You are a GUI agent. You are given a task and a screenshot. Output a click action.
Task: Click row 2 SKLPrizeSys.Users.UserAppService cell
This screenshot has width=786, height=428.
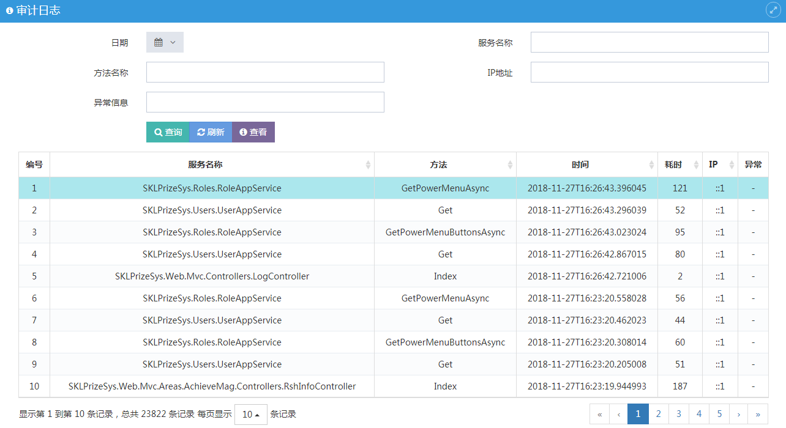[x=212, y=210]
